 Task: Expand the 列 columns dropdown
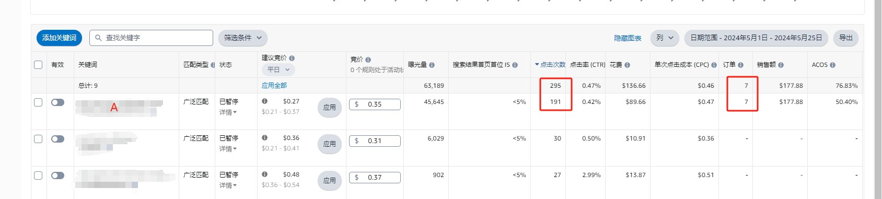pos(665,38)
